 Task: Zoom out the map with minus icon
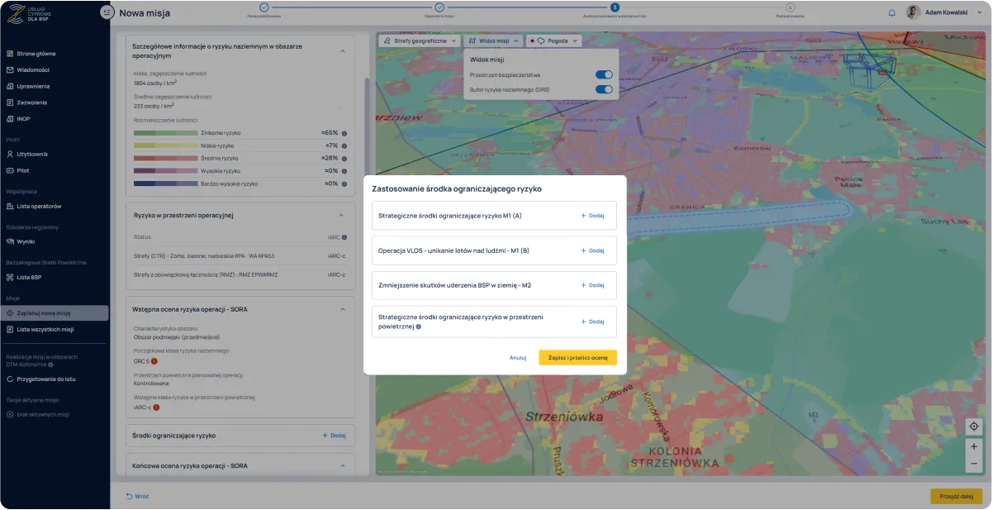point(974,465)
